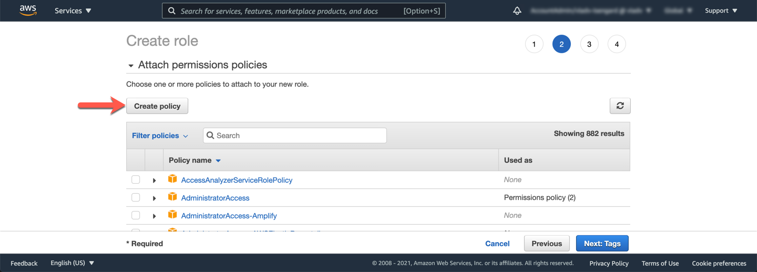Select the AdministratorAccess policy checkbox

tap(136, 197)
